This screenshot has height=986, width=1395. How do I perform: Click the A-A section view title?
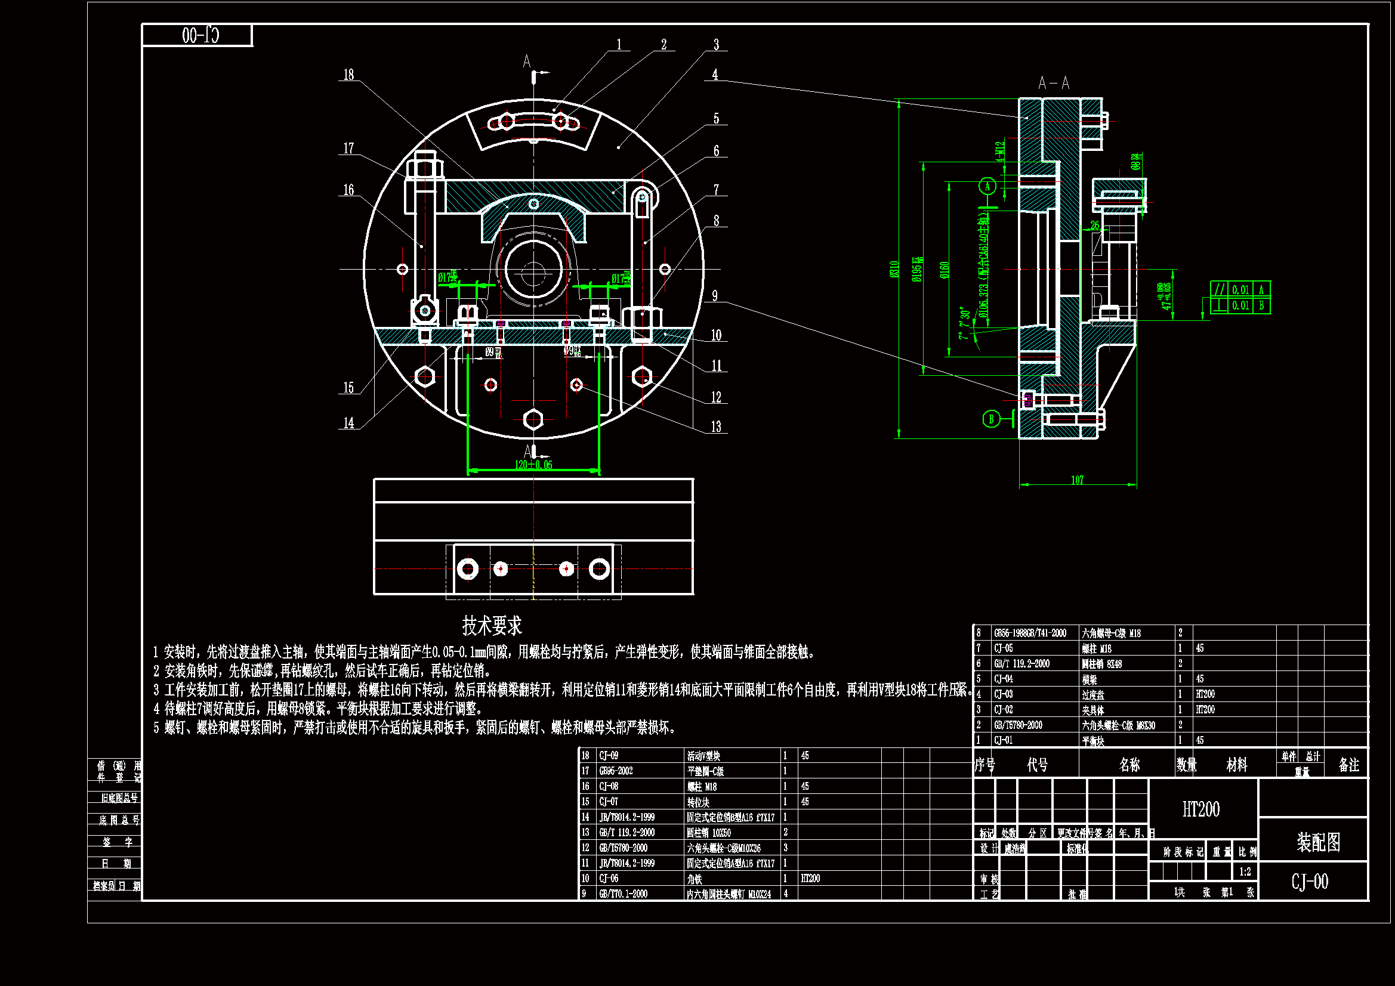[1054, 84]
